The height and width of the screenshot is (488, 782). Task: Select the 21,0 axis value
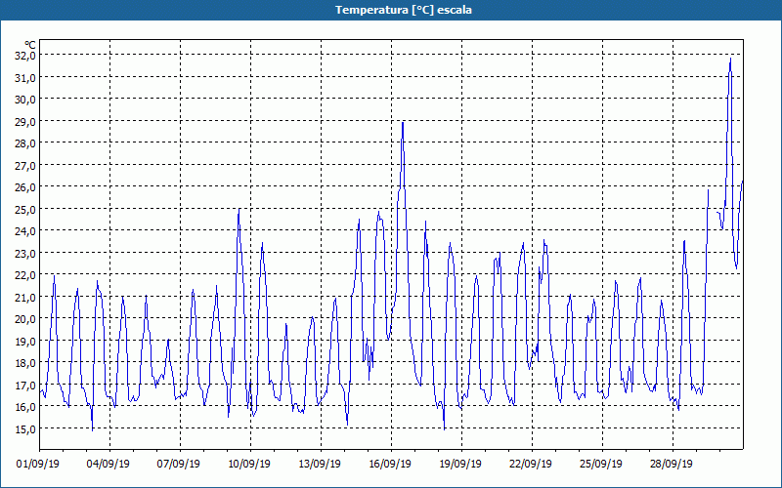(25, 297)
